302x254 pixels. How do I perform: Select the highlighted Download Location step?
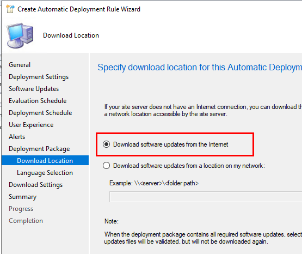tap(45, 160)
